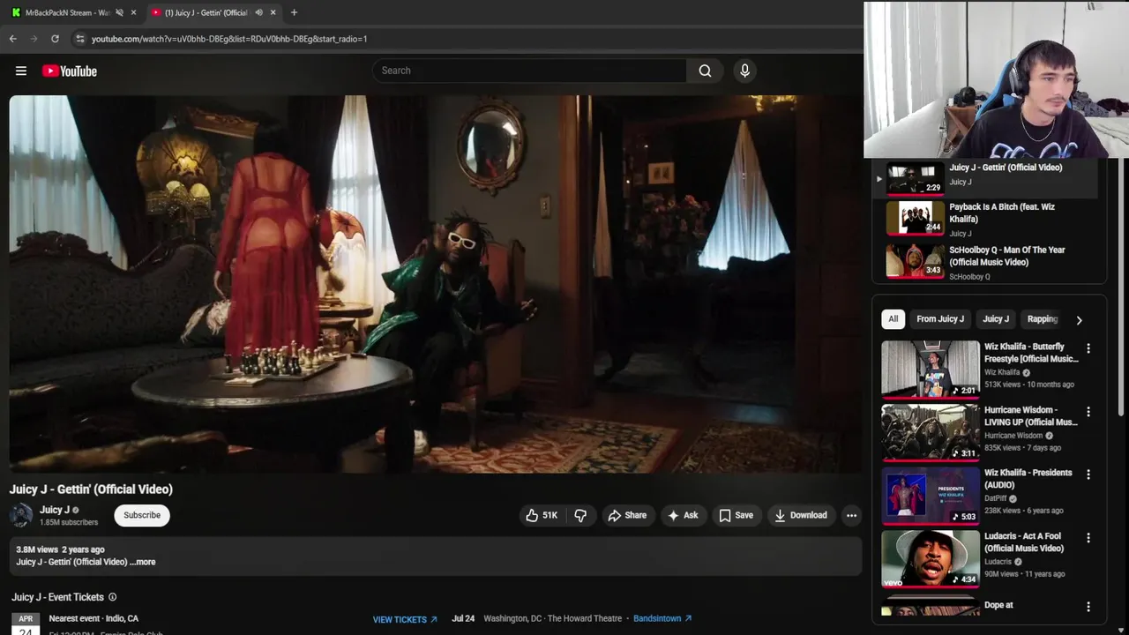Image resolution: width=1129 pixels, height=635 pixels.
Task: Mute the MrBackPackN Stream tab audio icon
Action: [119, 12]
